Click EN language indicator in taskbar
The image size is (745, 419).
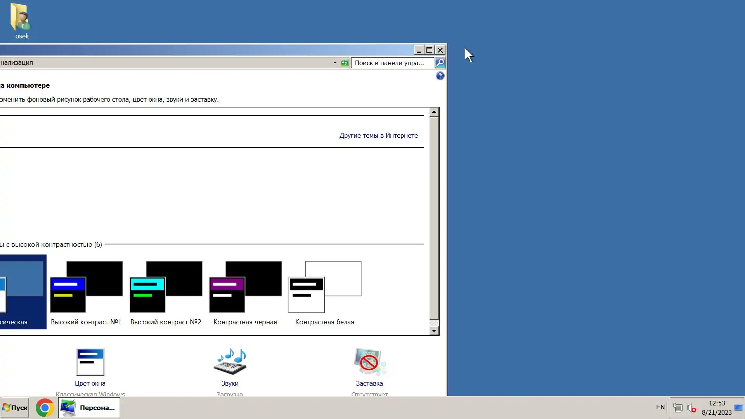[660, 407]
